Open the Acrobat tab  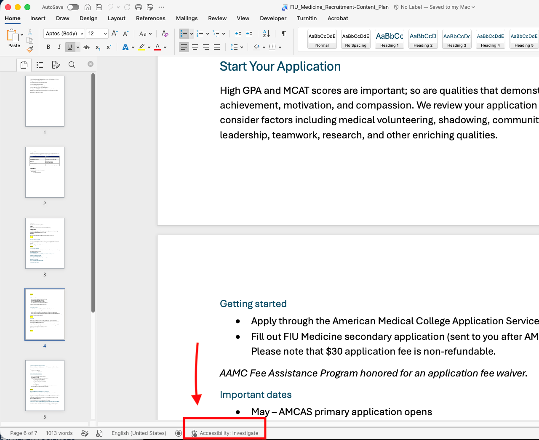click(338, 19)
